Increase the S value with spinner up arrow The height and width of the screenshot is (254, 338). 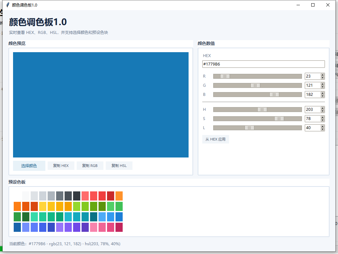[x=322, y=117]
